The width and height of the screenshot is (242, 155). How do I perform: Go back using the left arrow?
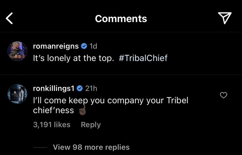click(x=9, y=18)
